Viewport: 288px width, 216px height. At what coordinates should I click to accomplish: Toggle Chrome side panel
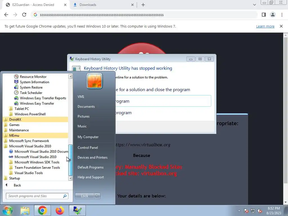264,15
